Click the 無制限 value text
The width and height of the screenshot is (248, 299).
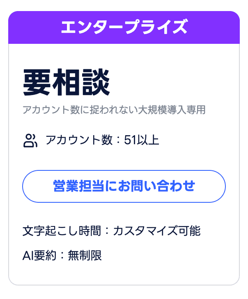click(85, 255)
